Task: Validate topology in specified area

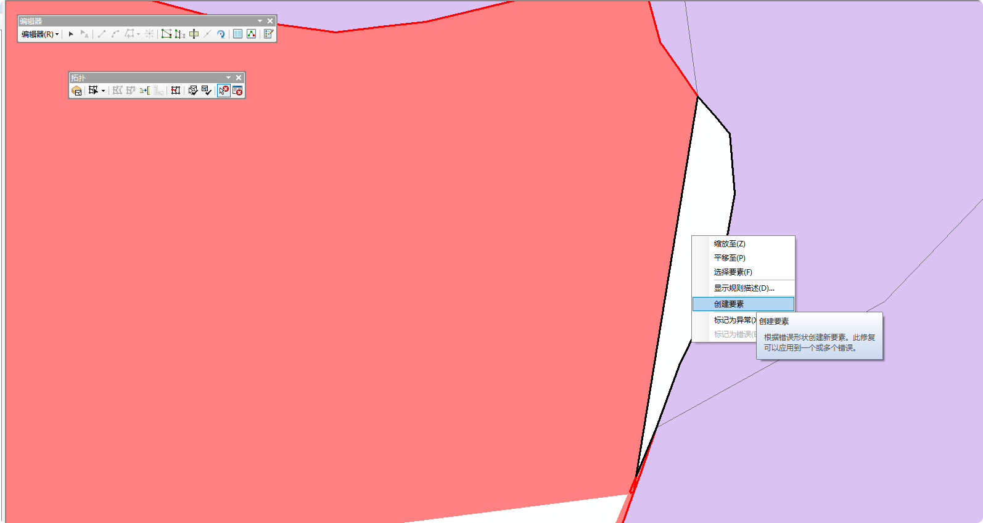Action: pos(193,91)
